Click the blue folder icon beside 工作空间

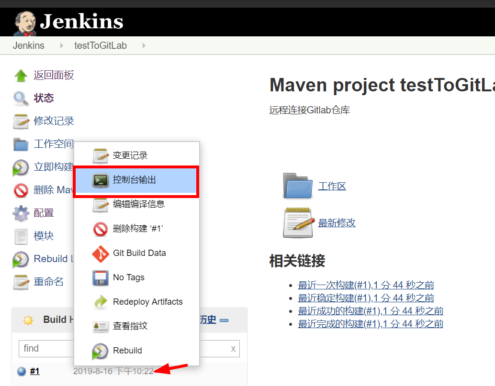(x=21, y=144)
